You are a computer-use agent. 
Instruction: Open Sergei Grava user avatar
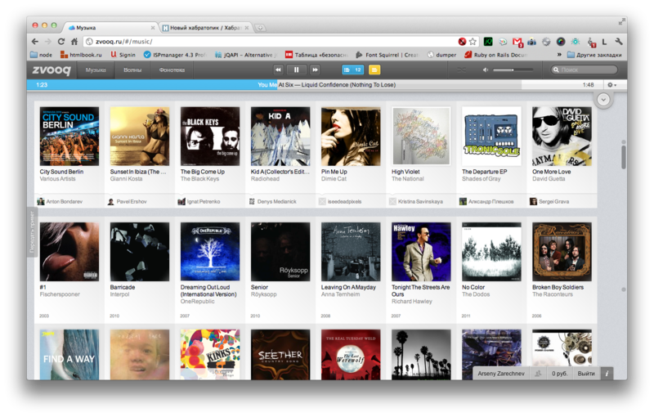click(533, 201)
